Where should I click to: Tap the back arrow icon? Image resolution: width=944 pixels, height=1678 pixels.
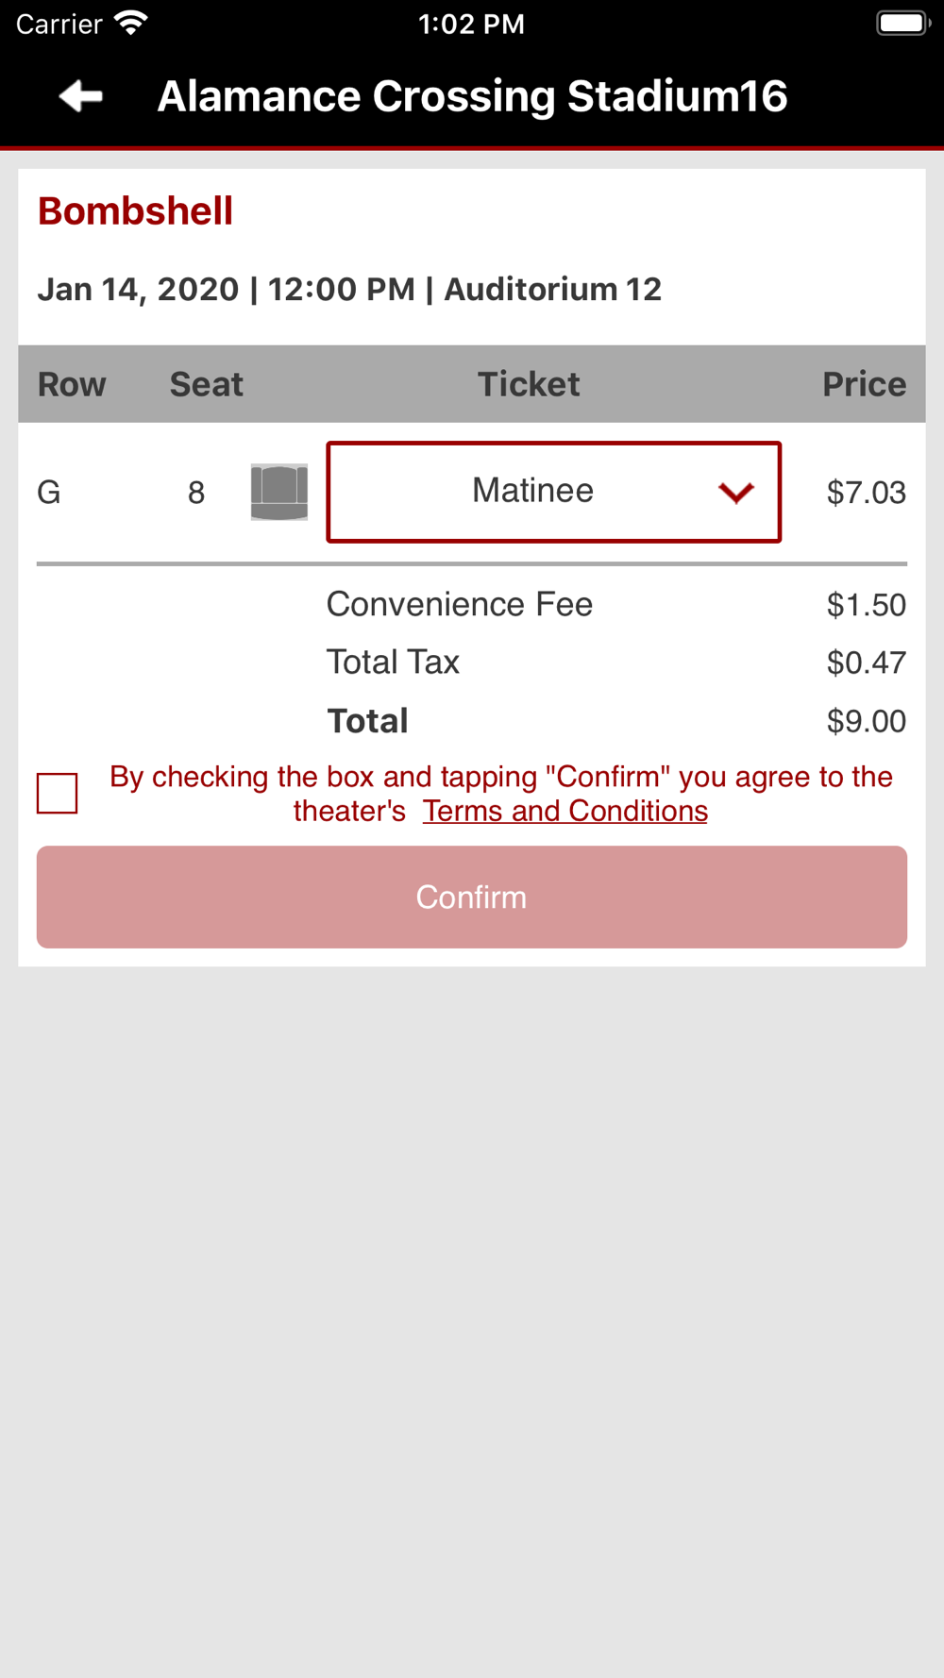80,95
